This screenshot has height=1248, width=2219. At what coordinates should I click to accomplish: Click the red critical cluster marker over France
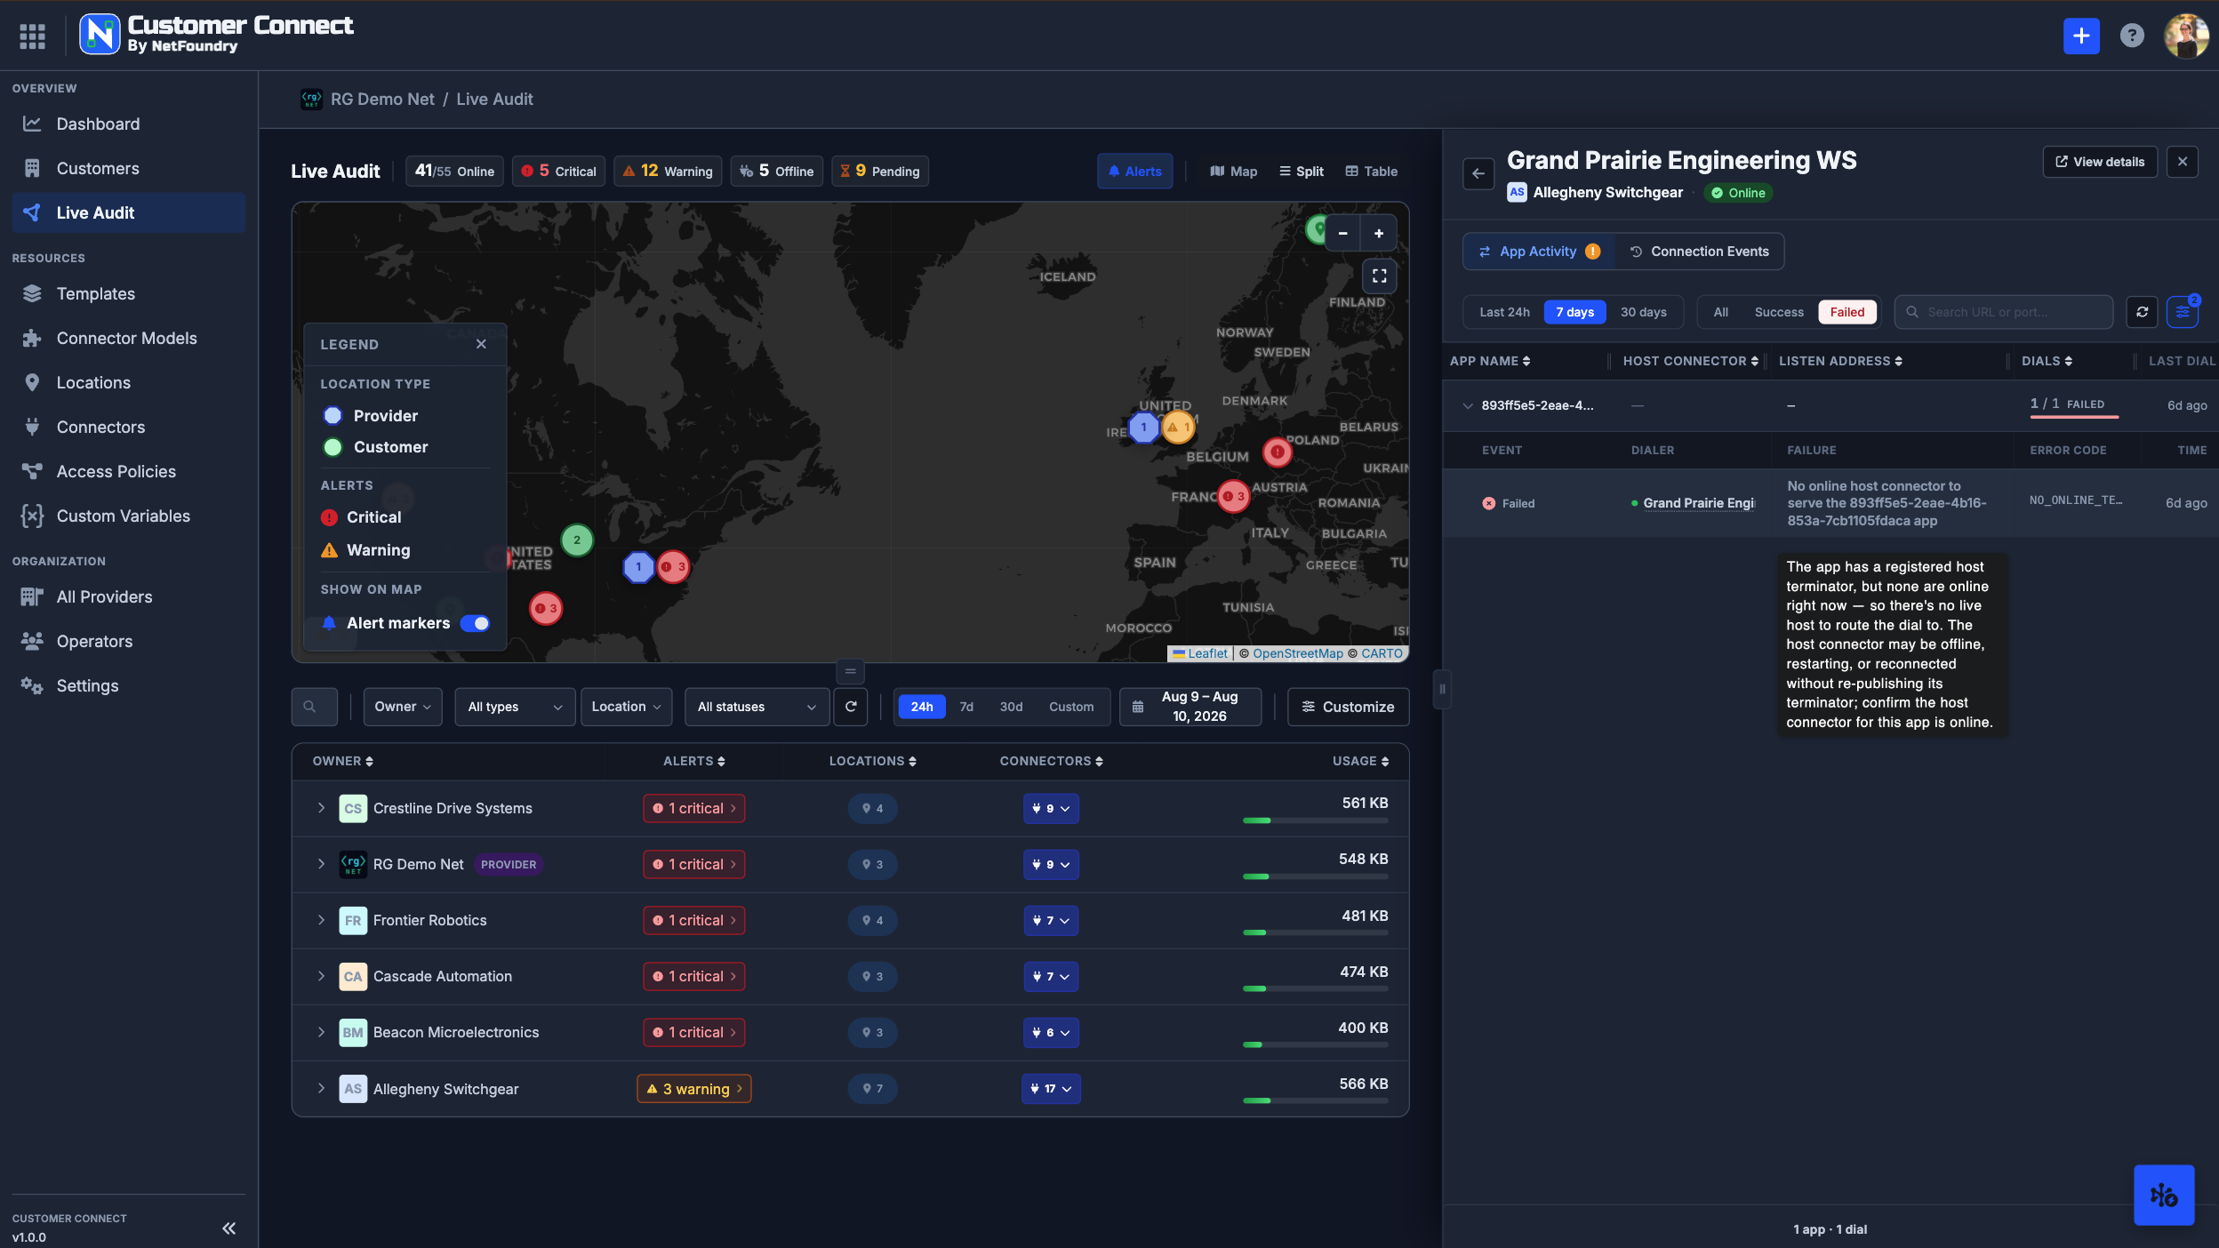(x=1233, y=496)
